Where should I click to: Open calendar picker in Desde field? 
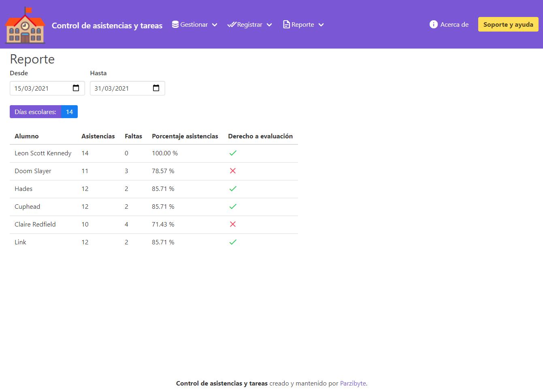click(76, 88)
